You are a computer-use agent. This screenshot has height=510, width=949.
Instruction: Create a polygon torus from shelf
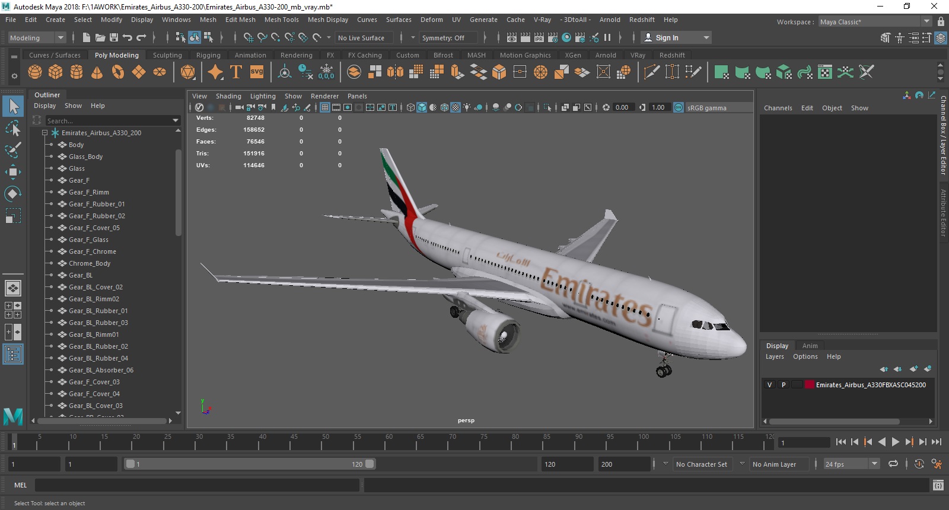(x=118, y=72)
